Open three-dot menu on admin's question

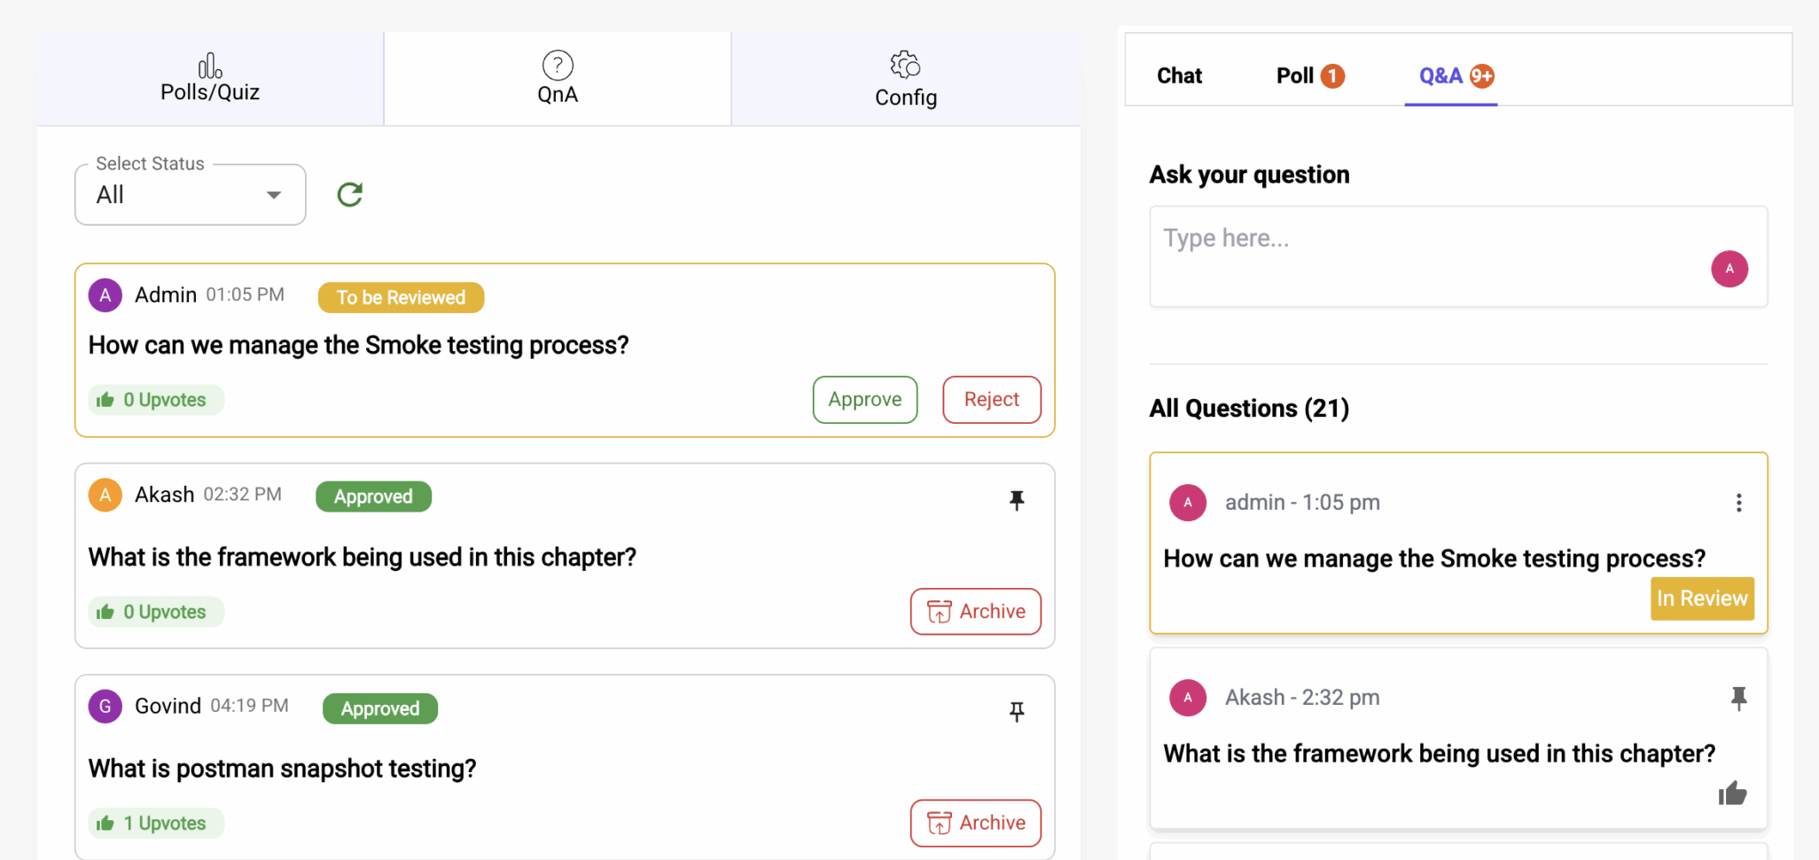[1738, 504]
